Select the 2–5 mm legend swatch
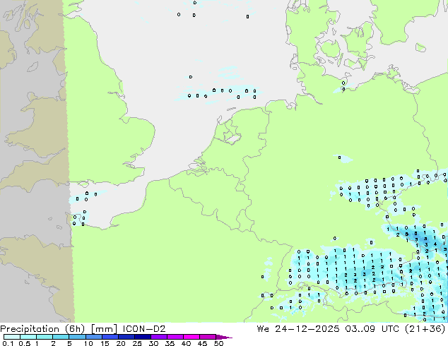 coord(61,337)
